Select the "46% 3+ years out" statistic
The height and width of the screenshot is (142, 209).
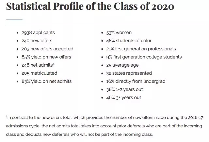(123, 97)
